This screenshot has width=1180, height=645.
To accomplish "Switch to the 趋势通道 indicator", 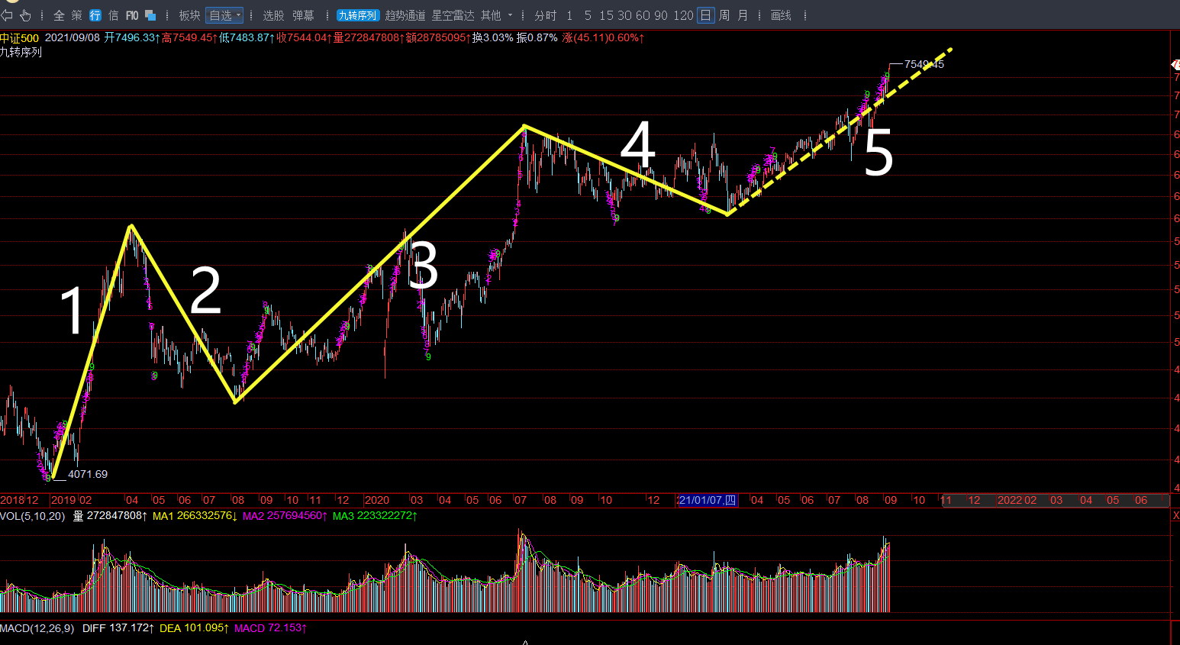I will coord(405,15).
